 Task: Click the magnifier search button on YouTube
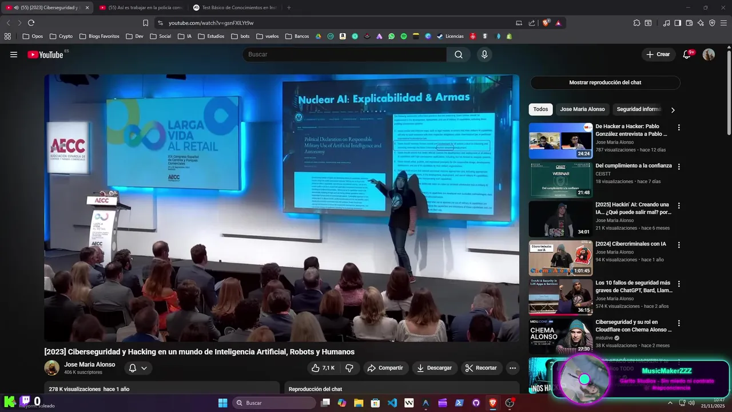[459, 54]
